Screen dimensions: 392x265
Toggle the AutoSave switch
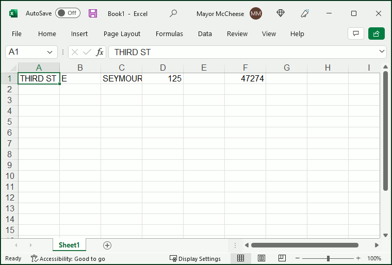tap(68, 13)
